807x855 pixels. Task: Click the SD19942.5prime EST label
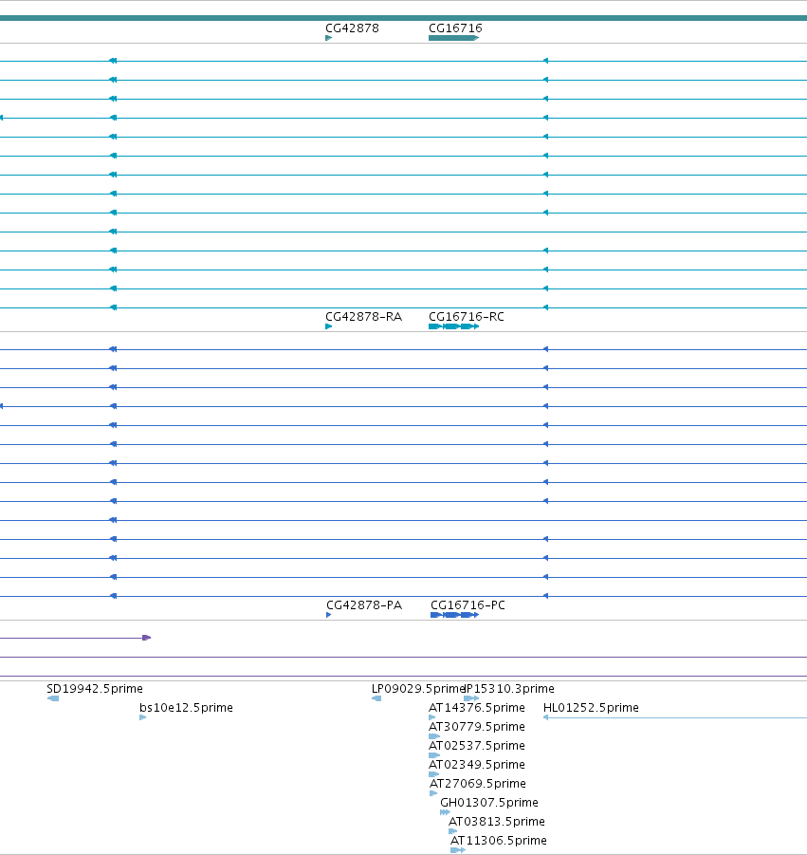[x=95, y=688]
